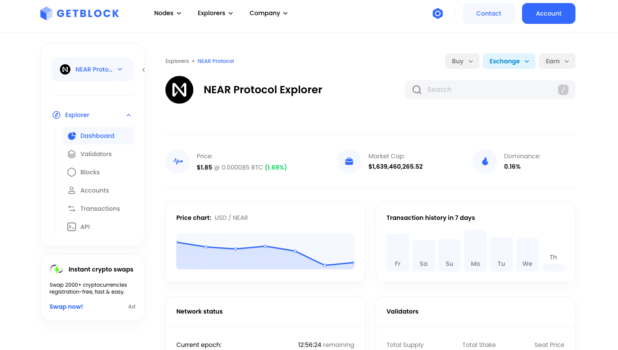Click the Dominance flame icon
Viewport: 618px width, 350px height.
click(x=485, y=161)
